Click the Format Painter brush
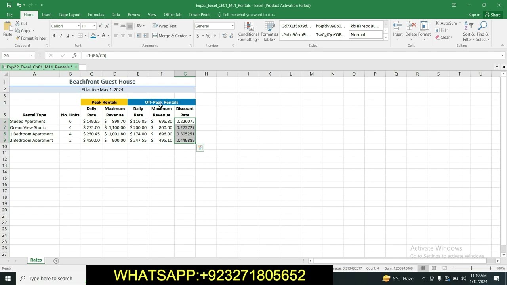 coord(31,38)
